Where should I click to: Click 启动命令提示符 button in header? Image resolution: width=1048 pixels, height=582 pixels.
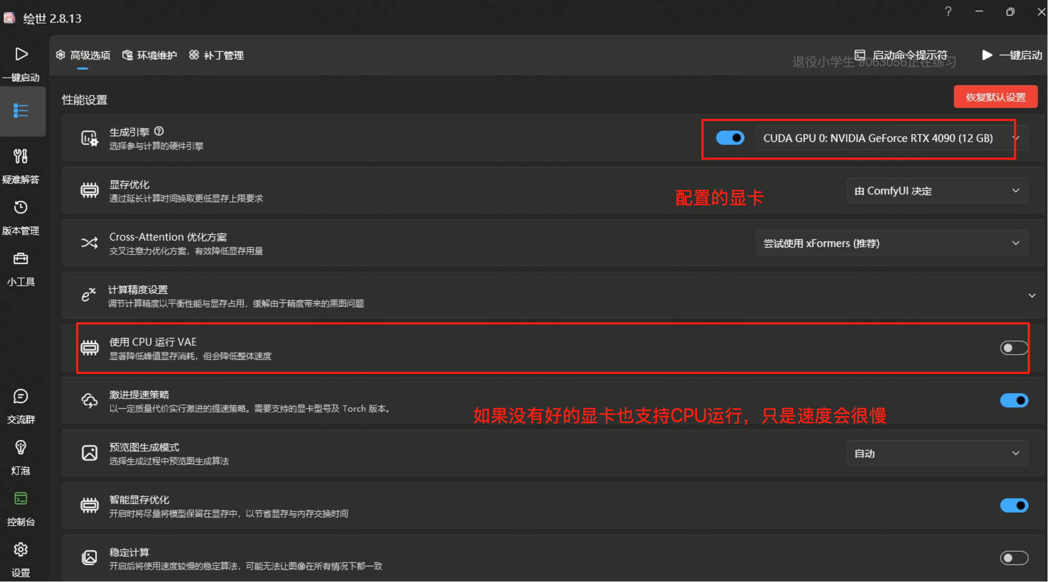click(x=902, y=55)
